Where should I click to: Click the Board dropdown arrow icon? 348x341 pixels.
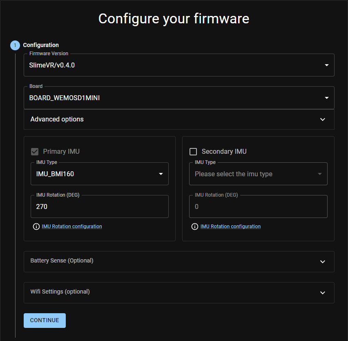pyautogui.click(x=326, y=98)
